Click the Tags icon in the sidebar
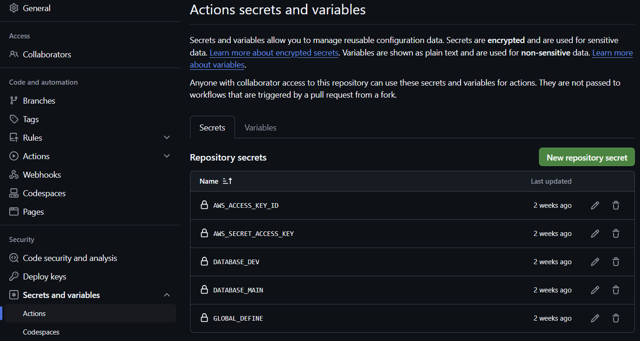640x341 pixels. tap(13, 119)
